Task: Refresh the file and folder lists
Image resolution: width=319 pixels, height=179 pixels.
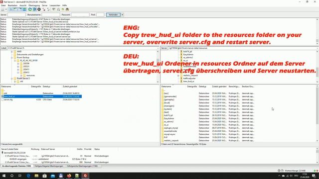Action: 30,9
